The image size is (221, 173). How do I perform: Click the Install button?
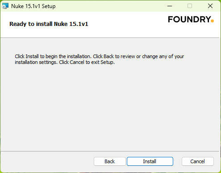[x=150, y=161]
